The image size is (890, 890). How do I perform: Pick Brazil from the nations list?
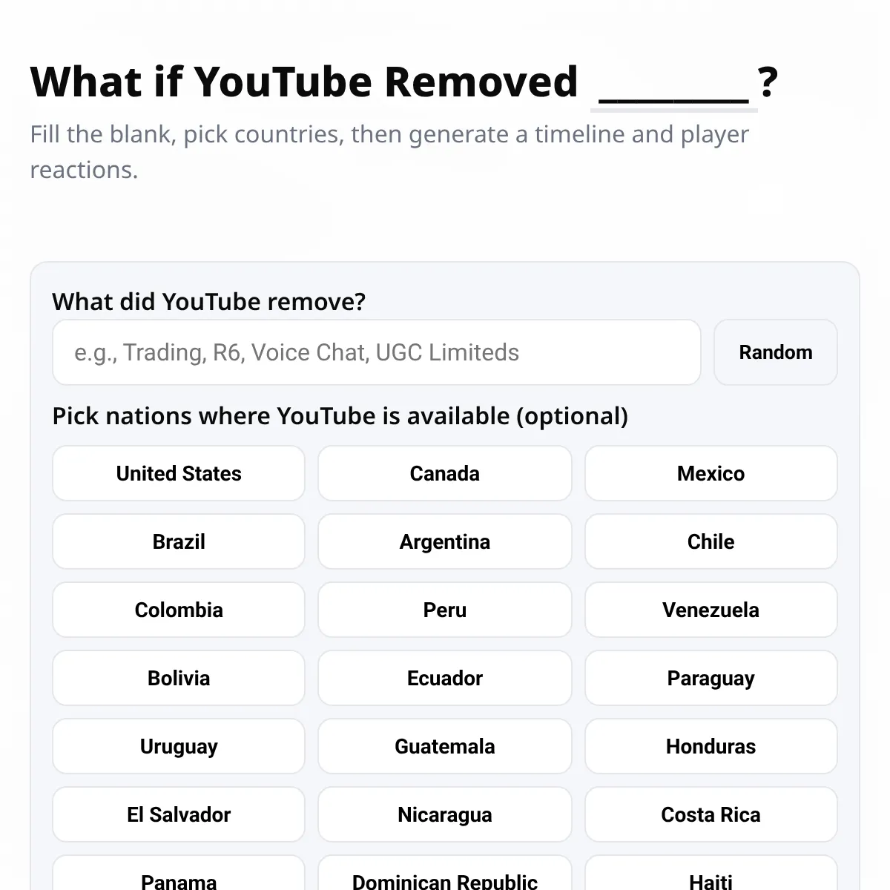coord(179,541)
